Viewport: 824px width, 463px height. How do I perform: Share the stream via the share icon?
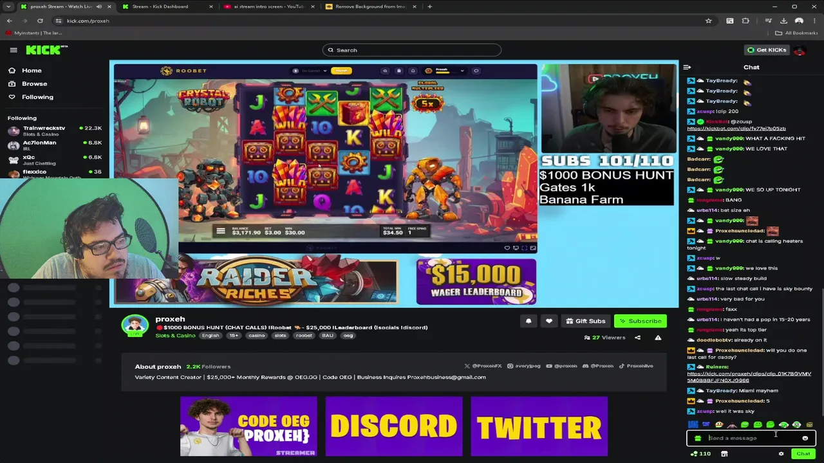[637, 338]
